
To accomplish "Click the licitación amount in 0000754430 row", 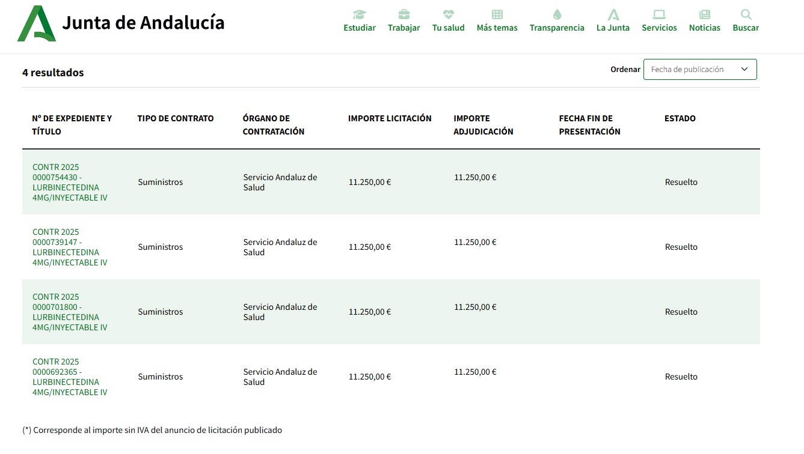I will [x=370, y=182].
